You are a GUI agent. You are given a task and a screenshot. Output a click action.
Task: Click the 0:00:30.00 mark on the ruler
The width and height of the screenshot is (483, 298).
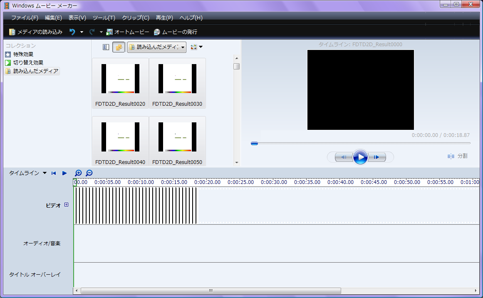(x=274, y=182)
